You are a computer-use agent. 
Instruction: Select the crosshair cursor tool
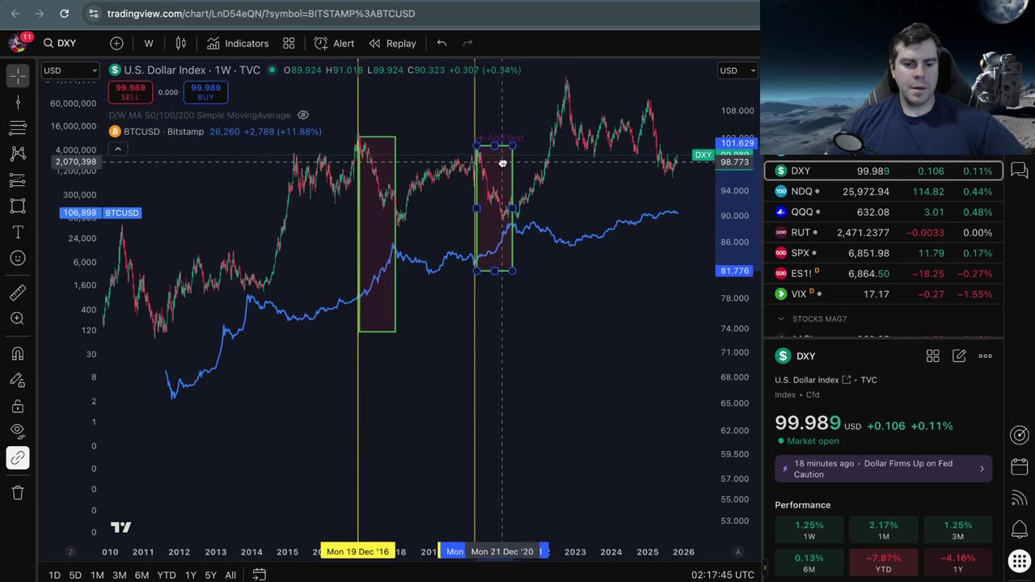[x=18, y=75]
